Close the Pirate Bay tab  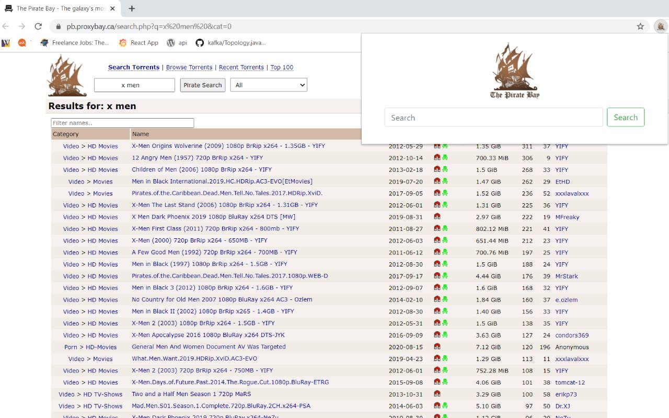pyautogui.click(x=113, y=8)
